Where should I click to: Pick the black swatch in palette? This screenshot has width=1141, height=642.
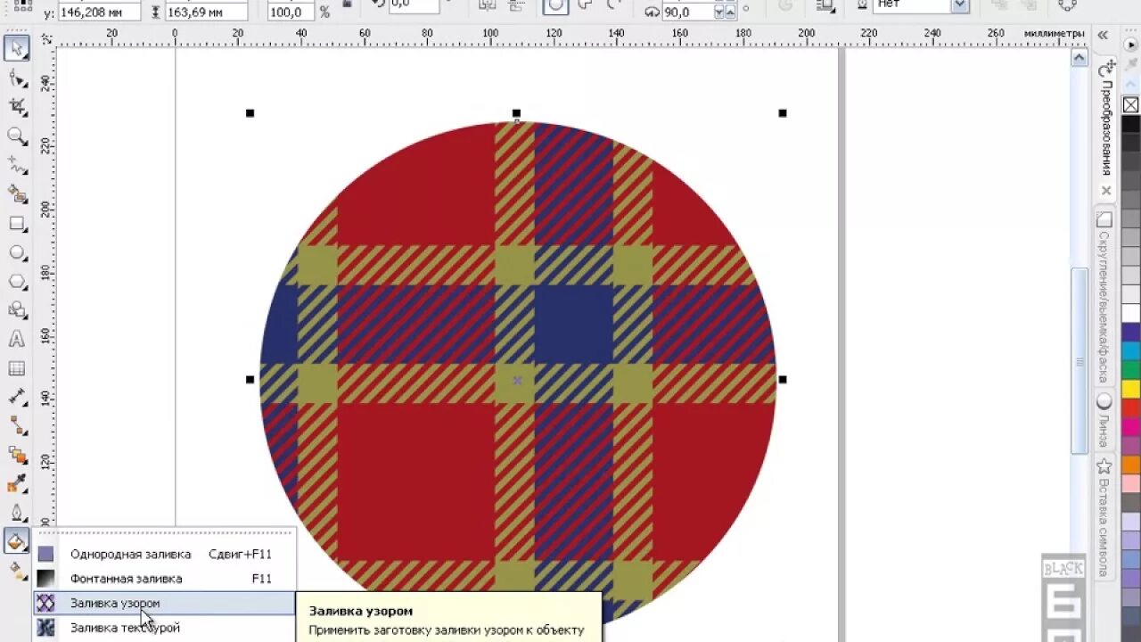coord(1130,125)
